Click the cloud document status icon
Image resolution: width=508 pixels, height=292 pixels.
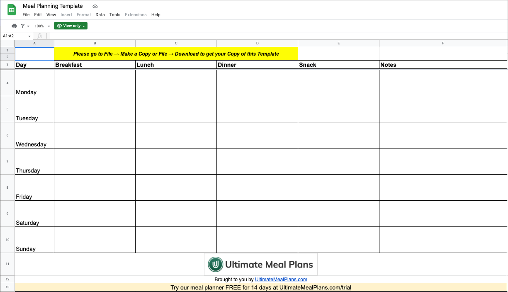[95, 6]
